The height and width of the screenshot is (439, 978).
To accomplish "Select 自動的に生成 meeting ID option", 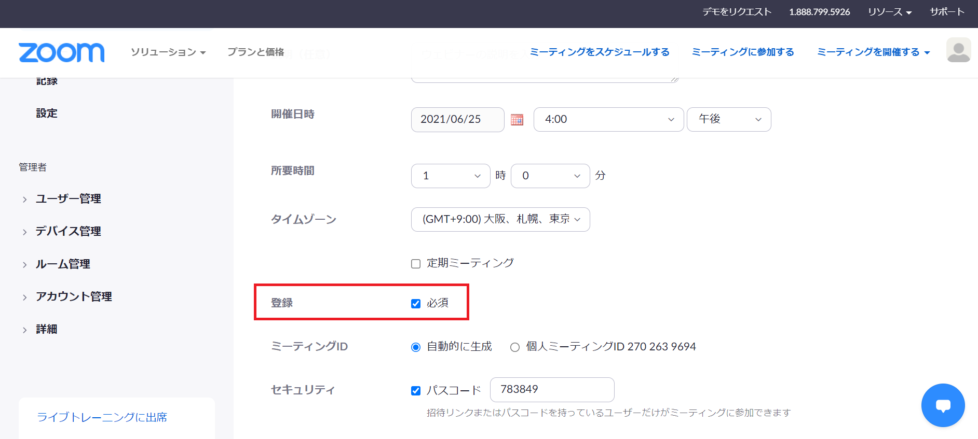I will (x=416, y=347).
